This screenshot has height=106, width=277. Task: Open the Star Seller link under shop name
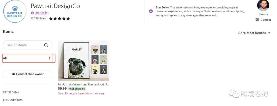click(x=42, y=13)
